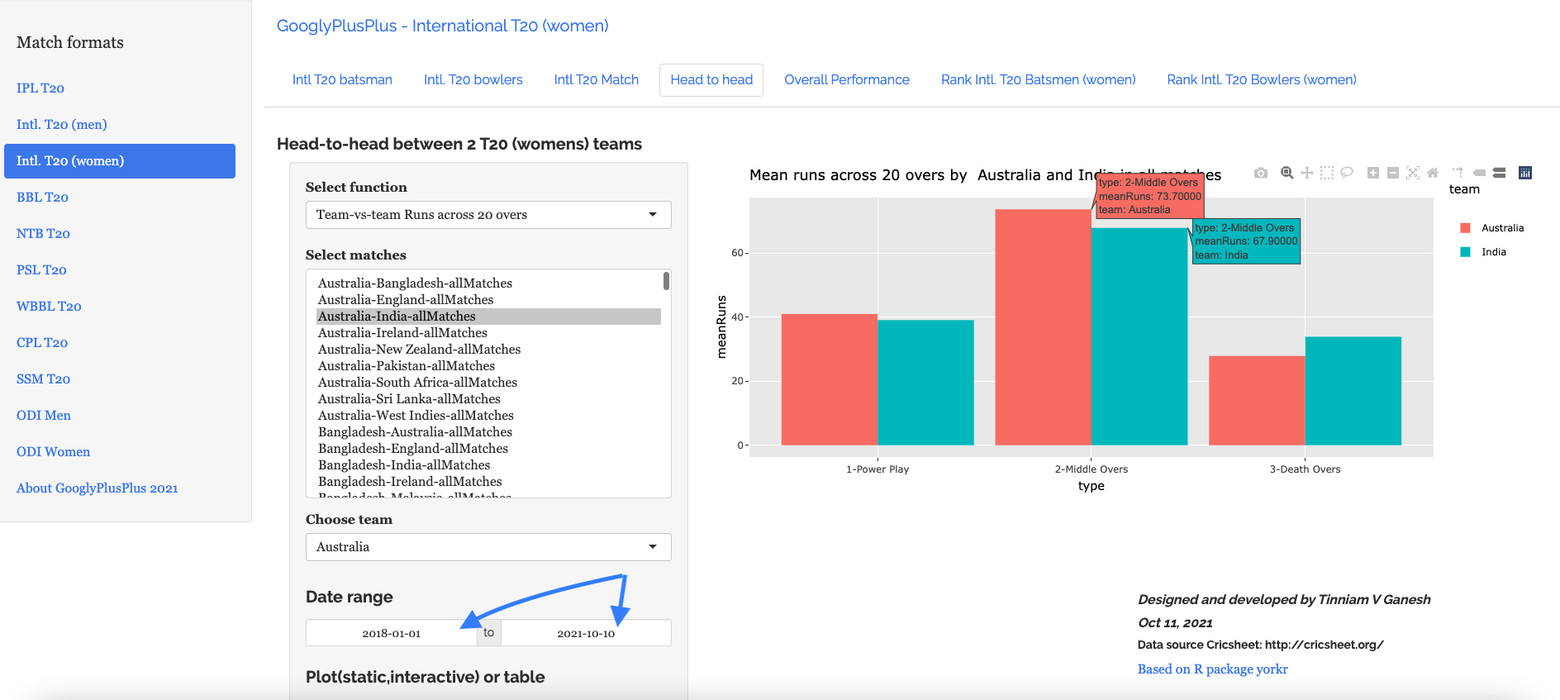This screenshot has width=1560, height=700.
Task: Follow the Based on R package yorkr link
Action: click(1212, 669)
